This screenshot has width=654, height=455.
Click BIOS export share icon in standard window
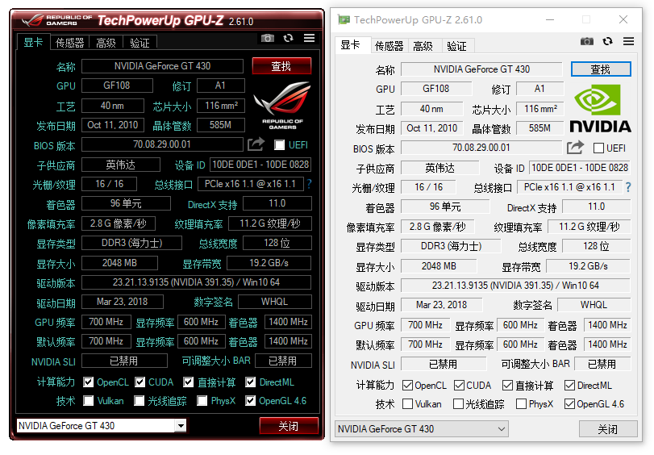[576, 148]
